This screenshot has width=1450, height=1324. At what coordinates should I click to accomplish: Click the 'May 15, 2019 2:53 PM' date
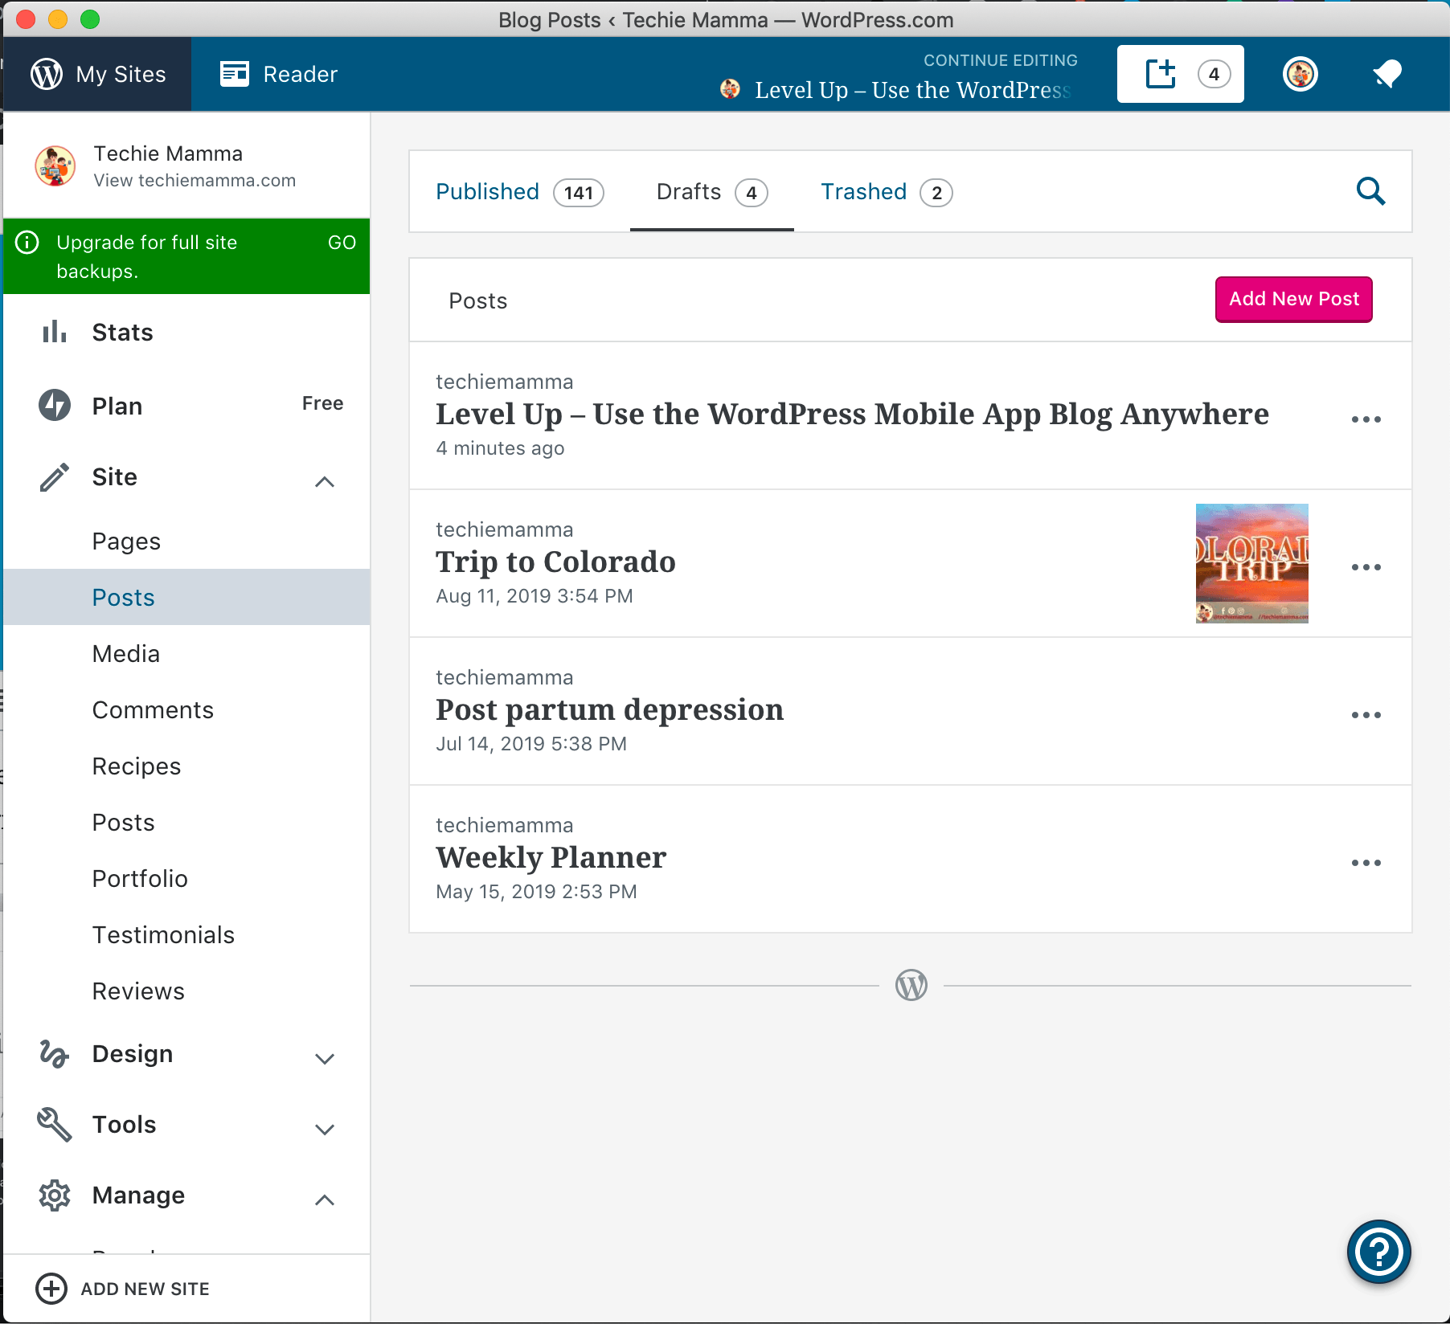tap(536, 892)
